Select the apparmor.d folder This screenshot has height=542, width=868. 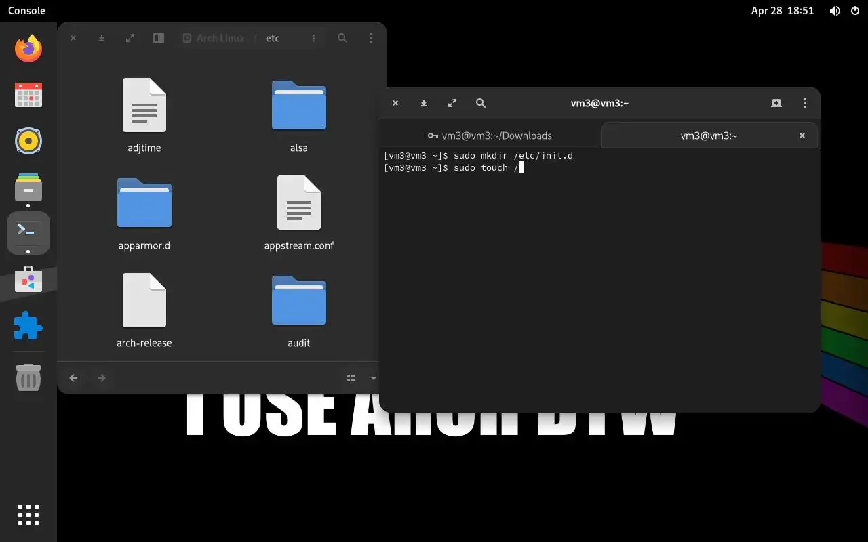144,213
